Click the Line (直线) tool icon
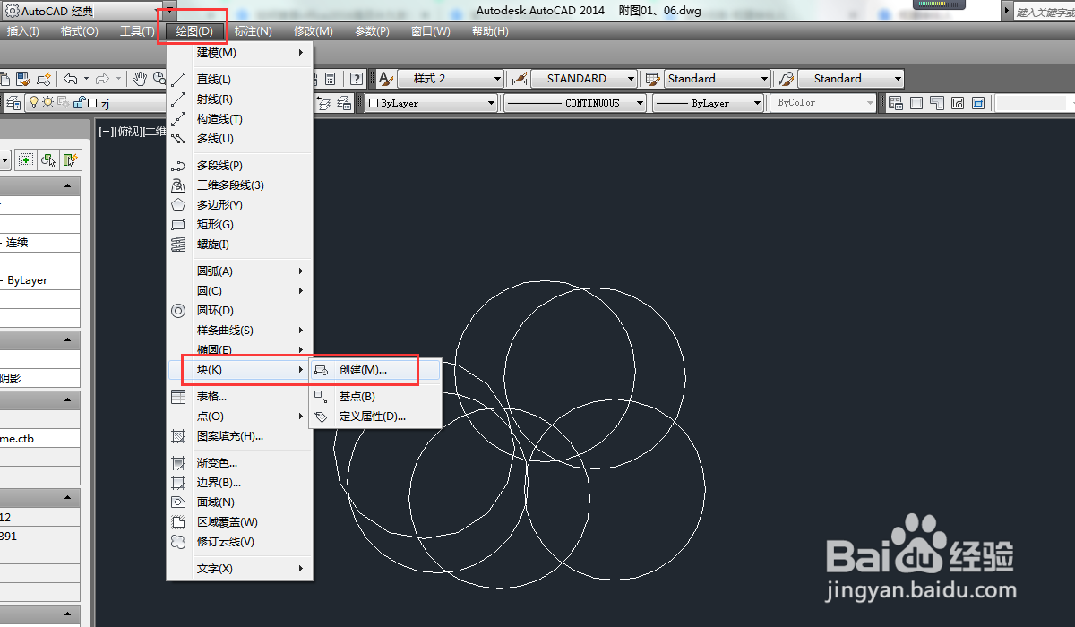1075x627 pixels. (x=178, y=80)
